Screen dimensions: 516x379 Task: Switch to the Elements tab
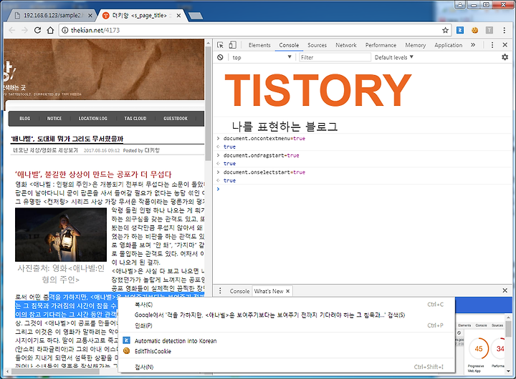click(259, 45)
